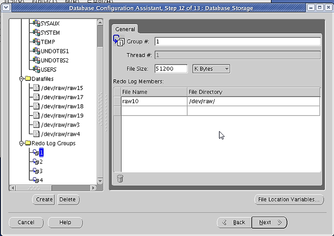Screen dimensions: 334x236
Task: Click the redo group icon beside Group #
Action: point(119,41)
